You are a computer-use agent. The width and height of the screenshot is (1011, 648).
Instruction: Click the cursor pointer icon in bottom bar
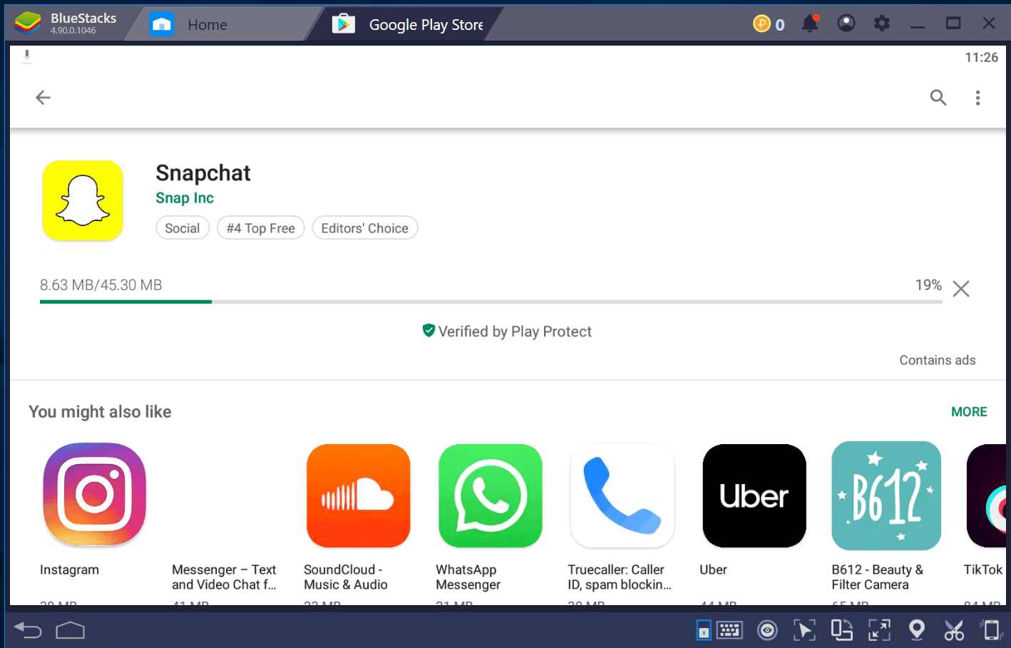pyautogui.click(x=804, y=630)
